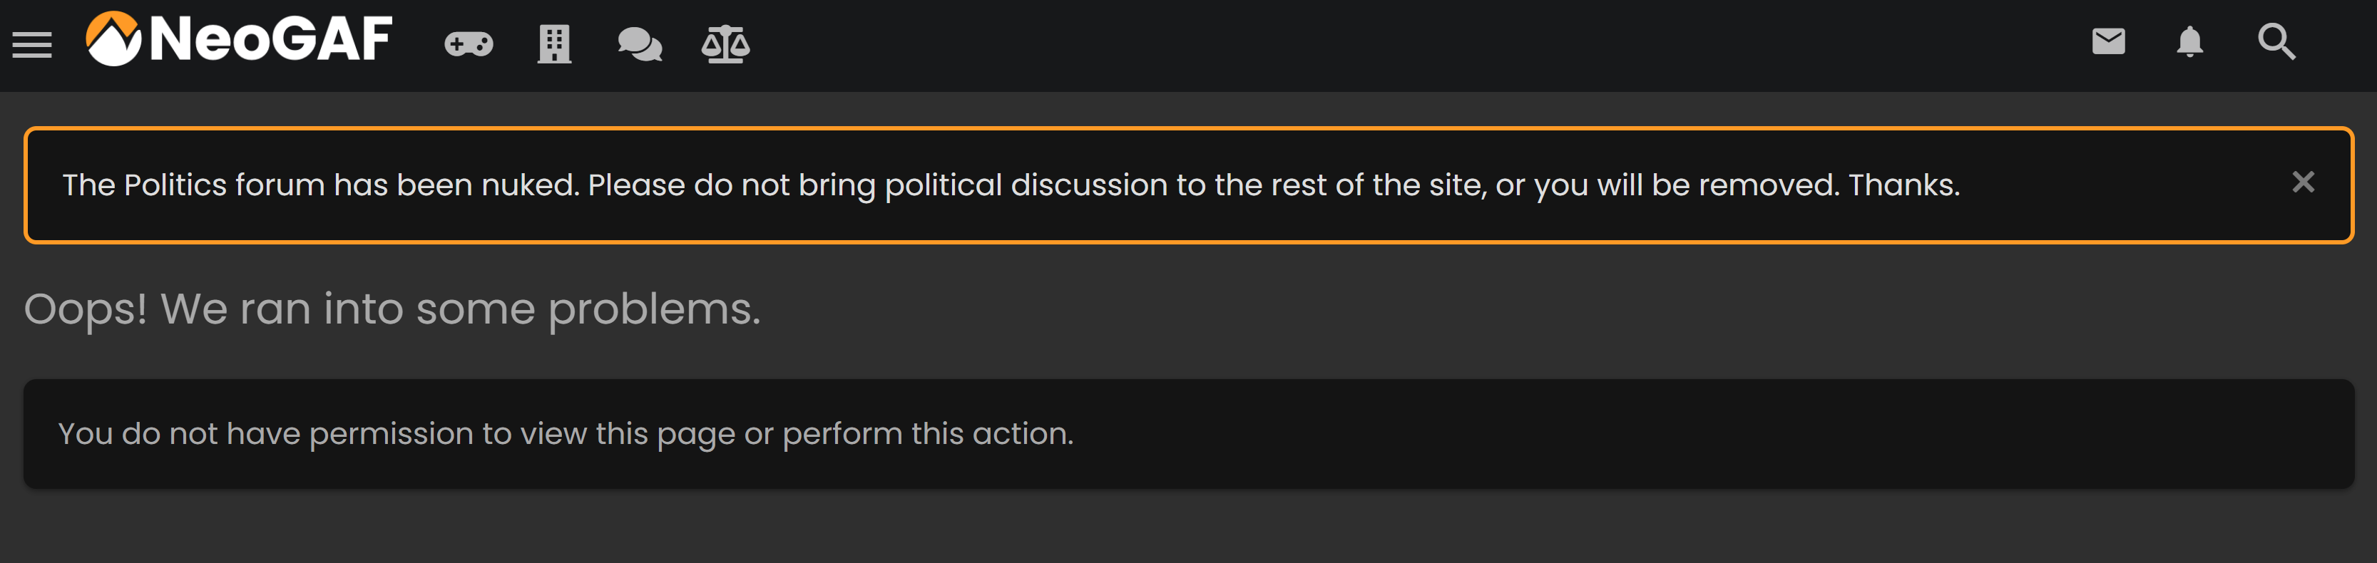This screenshot has width=2377, height=563.
Task: Open the balance scales icon section
Action: [725, 43]
